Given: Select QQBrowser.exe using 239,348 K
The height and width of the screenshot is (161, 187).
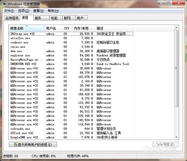Looking at the screenshot, I should [71, 116].
